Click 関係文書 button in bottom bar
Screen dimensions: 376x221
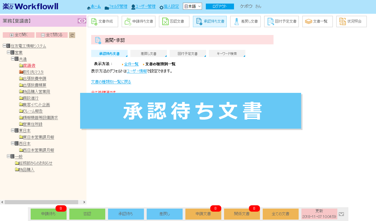[242, 214]
